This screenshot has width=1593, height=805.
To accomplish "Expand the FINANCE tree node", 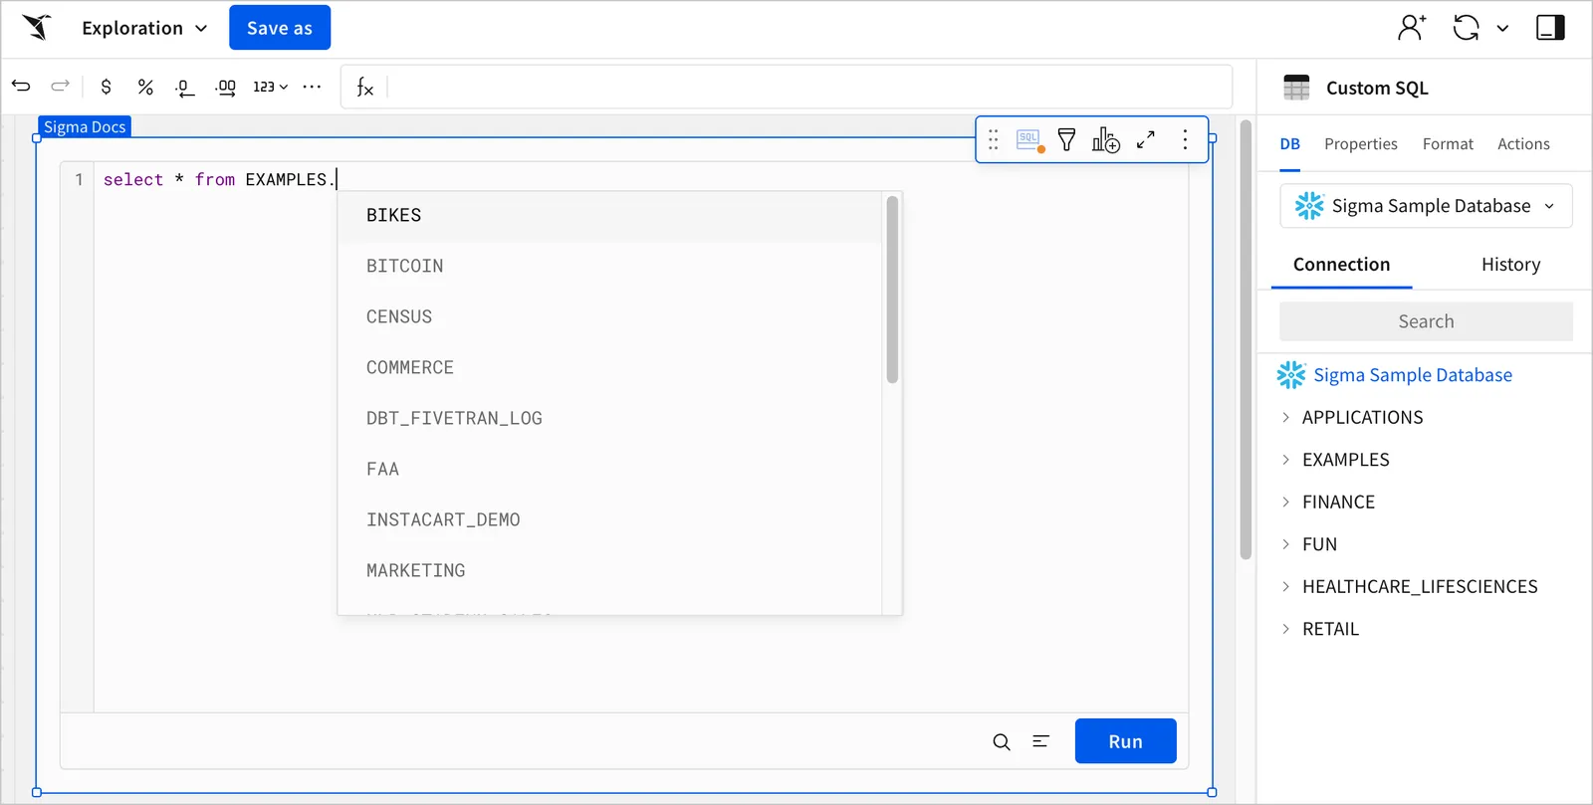I will 1285,503.
